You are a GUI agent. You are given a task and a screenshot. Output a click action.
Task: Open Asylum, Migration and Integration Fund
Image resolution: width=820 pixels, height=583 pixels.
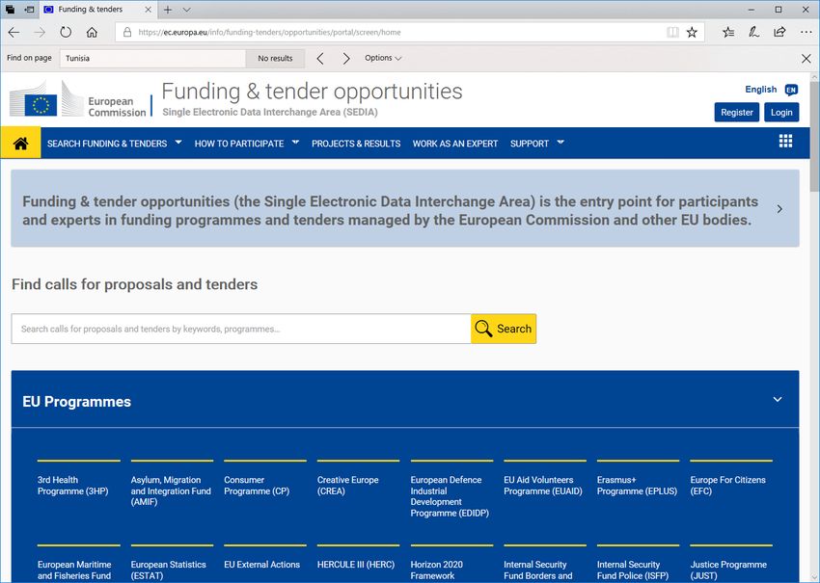tap(171, 491)
